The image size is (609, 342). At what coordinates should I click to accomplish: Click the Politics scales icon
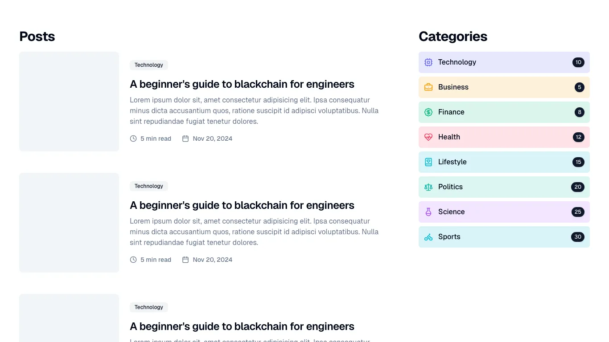428,187
